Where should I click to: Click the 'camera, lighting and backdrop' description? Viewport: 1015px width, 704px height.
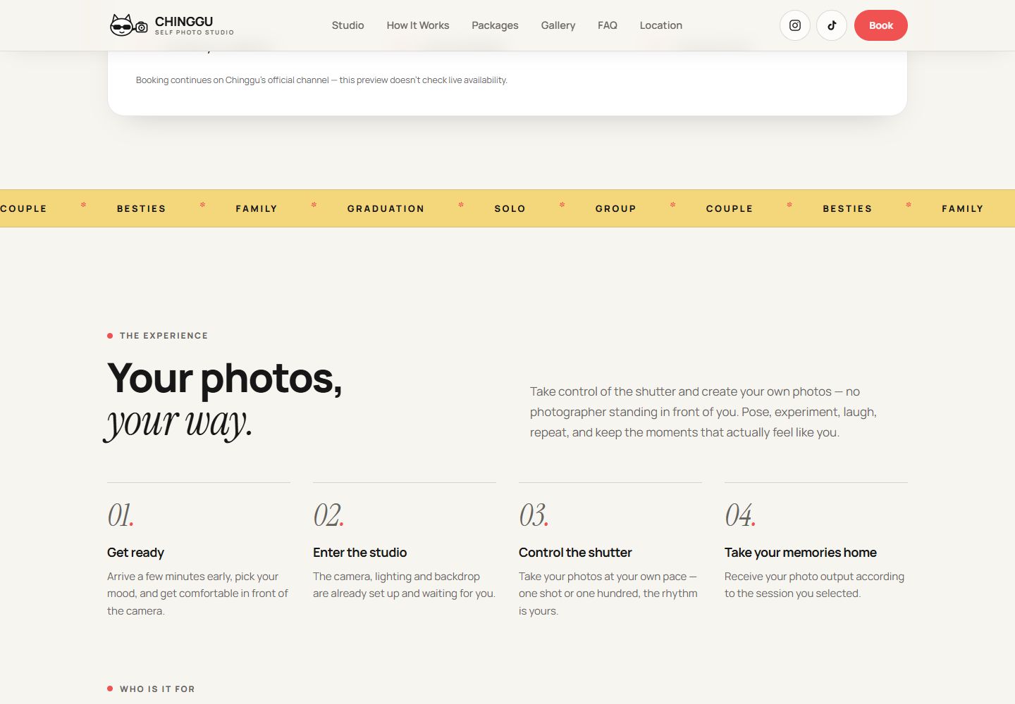(x=405, y=585)
